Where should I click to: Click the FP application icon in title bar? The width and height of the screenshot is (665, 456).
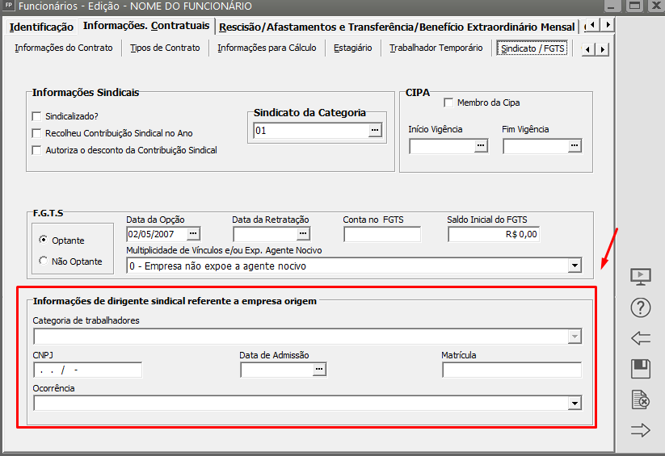click(x=8, y=6)
